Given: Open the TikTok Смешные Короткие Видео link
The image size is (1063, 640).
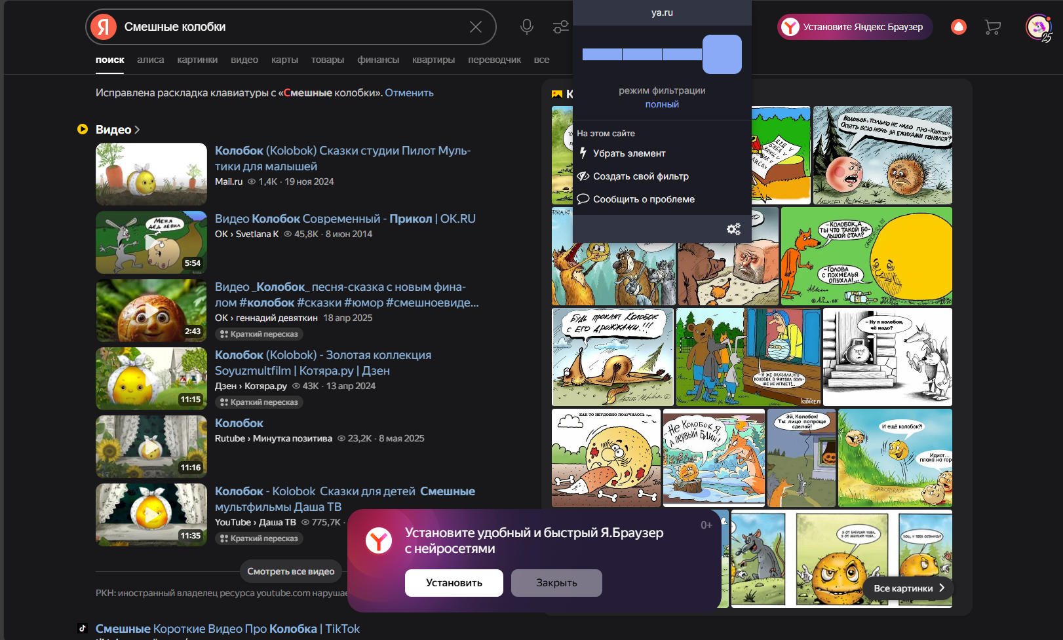Looking at the screenshot, I should [227, 629].
